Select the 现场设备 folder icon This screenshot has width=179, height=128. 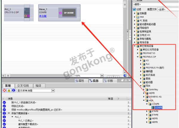(x=138, y=42)
